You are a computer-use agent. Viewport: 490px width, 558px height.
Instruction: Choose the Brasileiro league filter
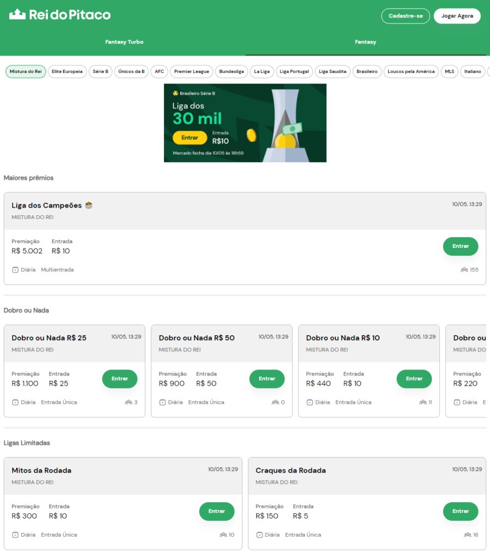[x=367, y=71]
